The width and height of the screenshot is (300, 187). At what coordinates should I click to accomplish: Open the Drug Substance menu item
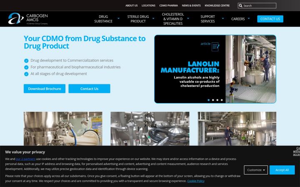(x=103, y=19)
